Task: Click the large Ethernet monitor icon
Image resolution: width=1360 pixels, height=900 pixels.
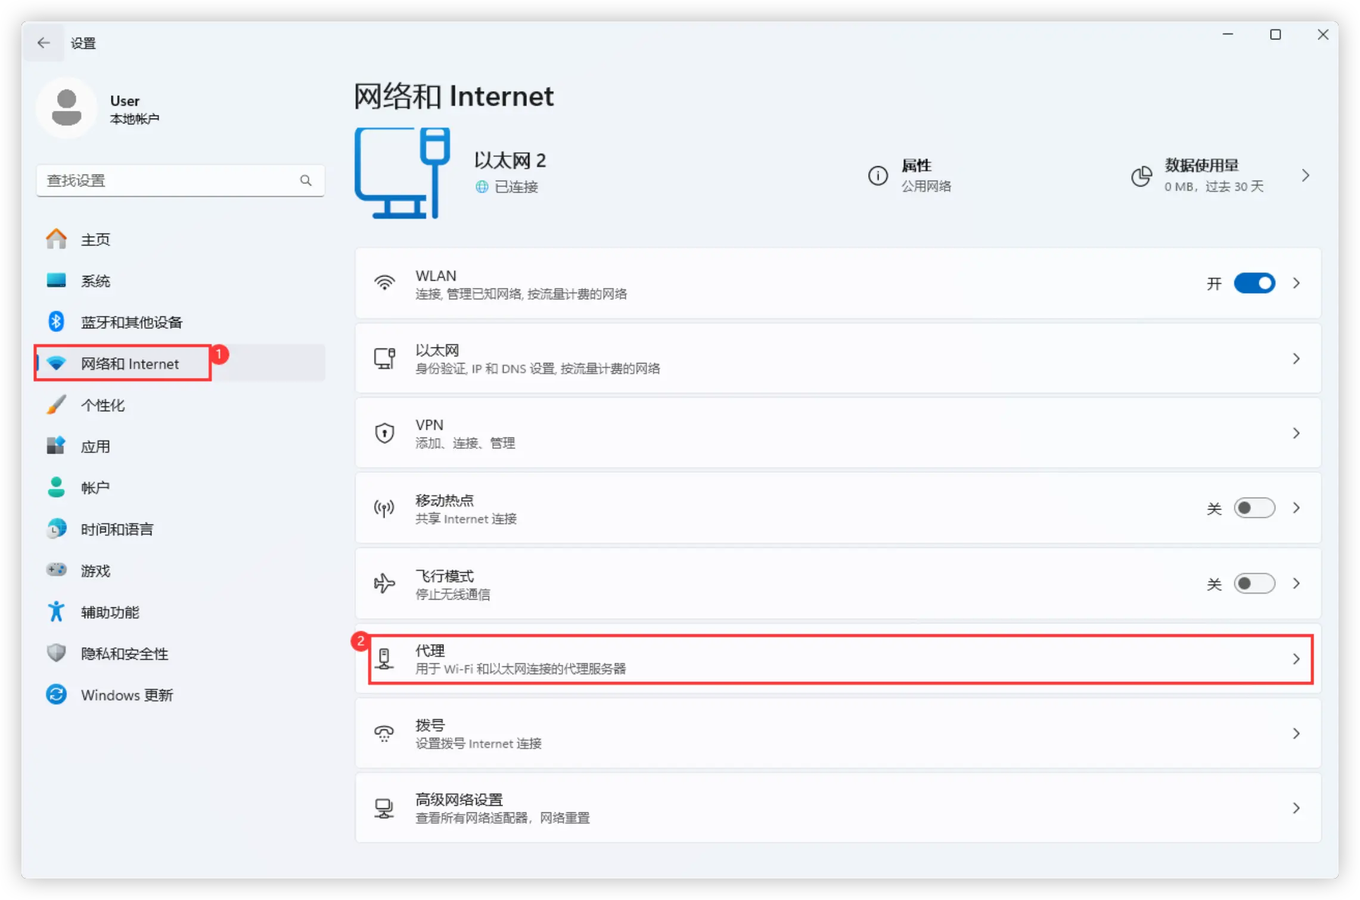Action: [402, 173]
